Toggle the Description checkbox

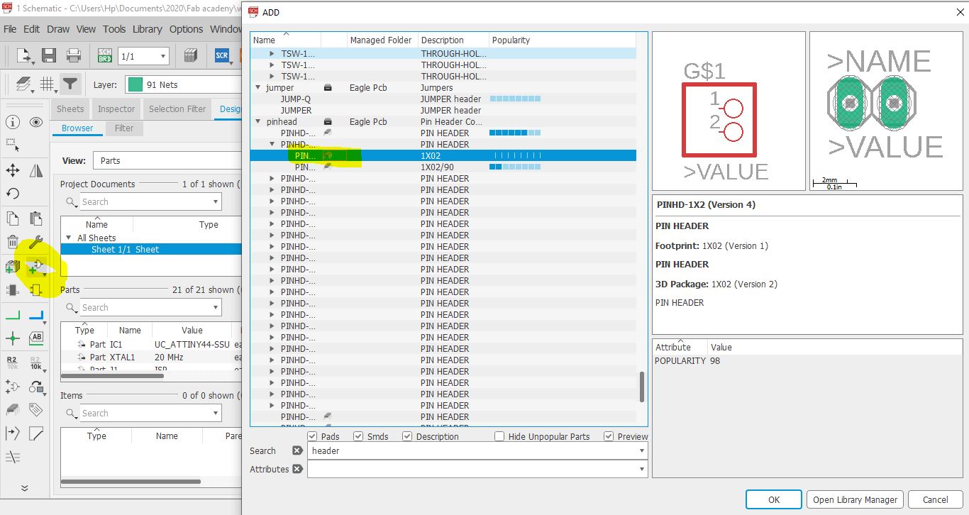407,436
